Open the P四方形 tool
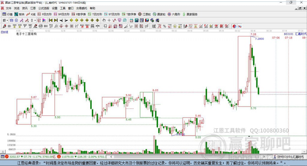 45,14
